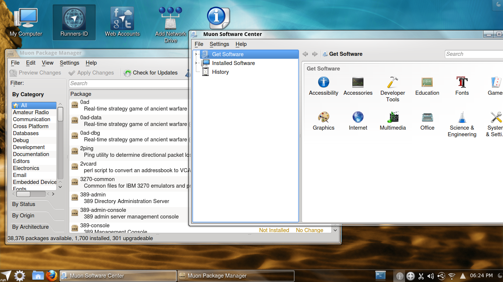Open the Settings menu in Software Center
Screen dimensions: 503x282
tap(219, 44)
